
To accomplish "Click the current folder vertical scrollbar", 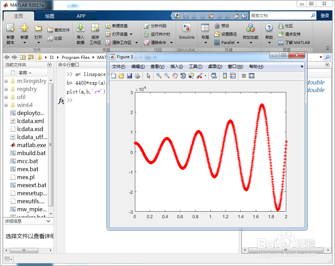I will 51,145.
